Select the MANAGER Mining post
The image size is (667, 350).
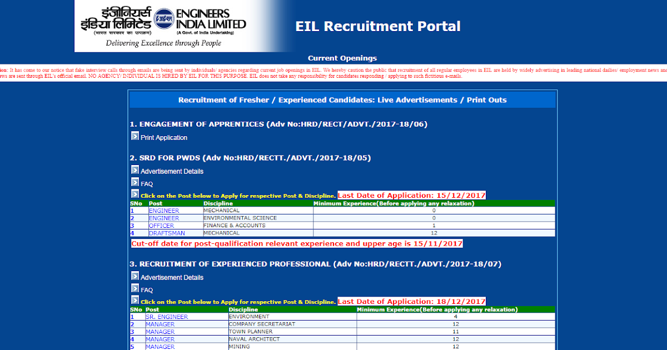click(160, 347)
